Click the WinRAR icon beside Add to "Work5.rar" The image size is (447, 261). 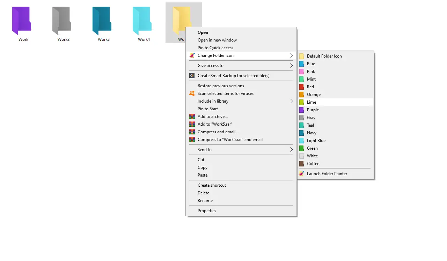(192, 124)
